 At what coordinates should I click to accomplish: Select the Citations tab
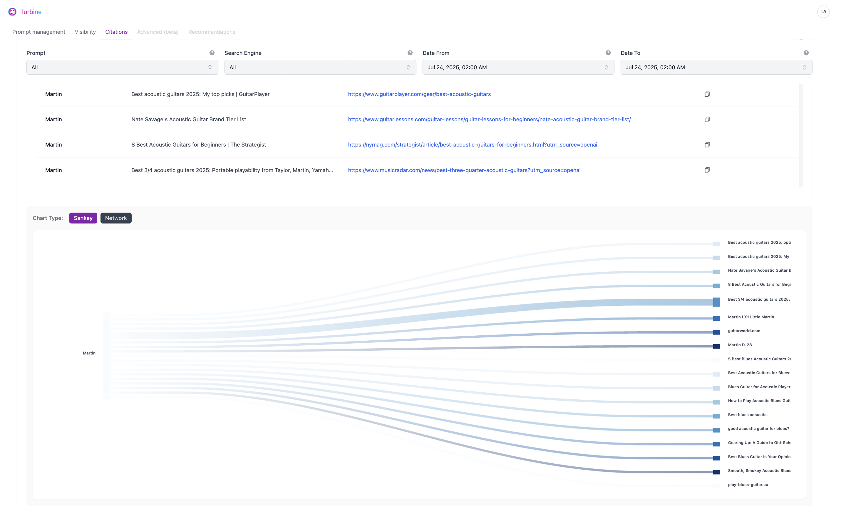pyautogui.click(x=116, y=32)
